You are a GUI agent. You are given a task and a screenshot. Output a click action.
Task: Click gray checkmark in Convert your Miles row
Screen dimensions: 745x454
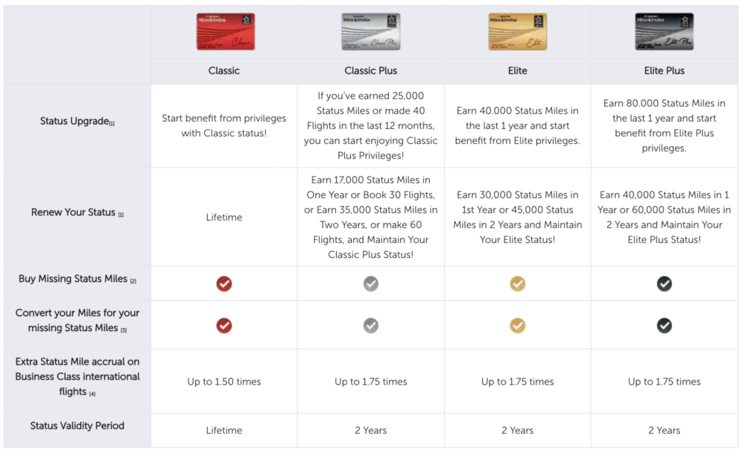pyautogui.click(x=370, y=326)
